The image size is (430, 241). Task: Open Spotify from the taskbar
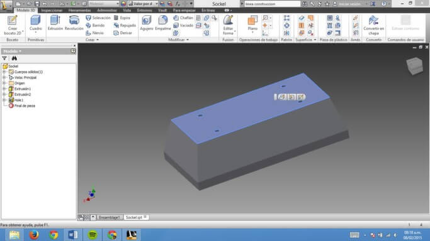93,235
